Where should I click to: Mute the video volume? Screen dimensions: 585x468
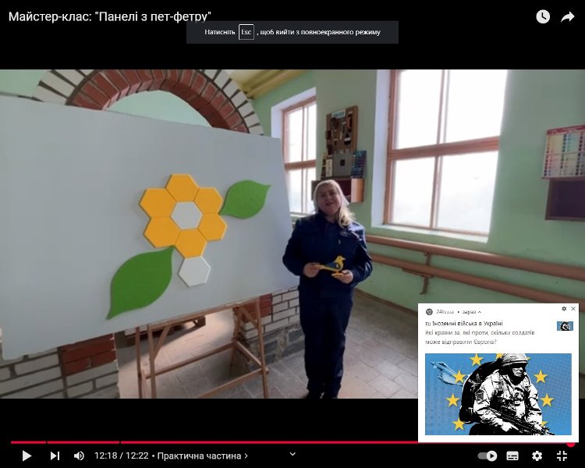(79, 456)
